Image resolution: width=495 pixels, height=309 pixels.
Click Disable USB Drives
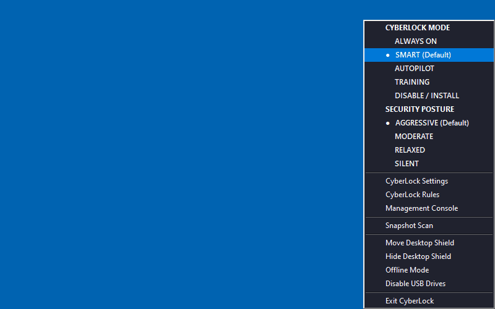(x=415, y=284)
